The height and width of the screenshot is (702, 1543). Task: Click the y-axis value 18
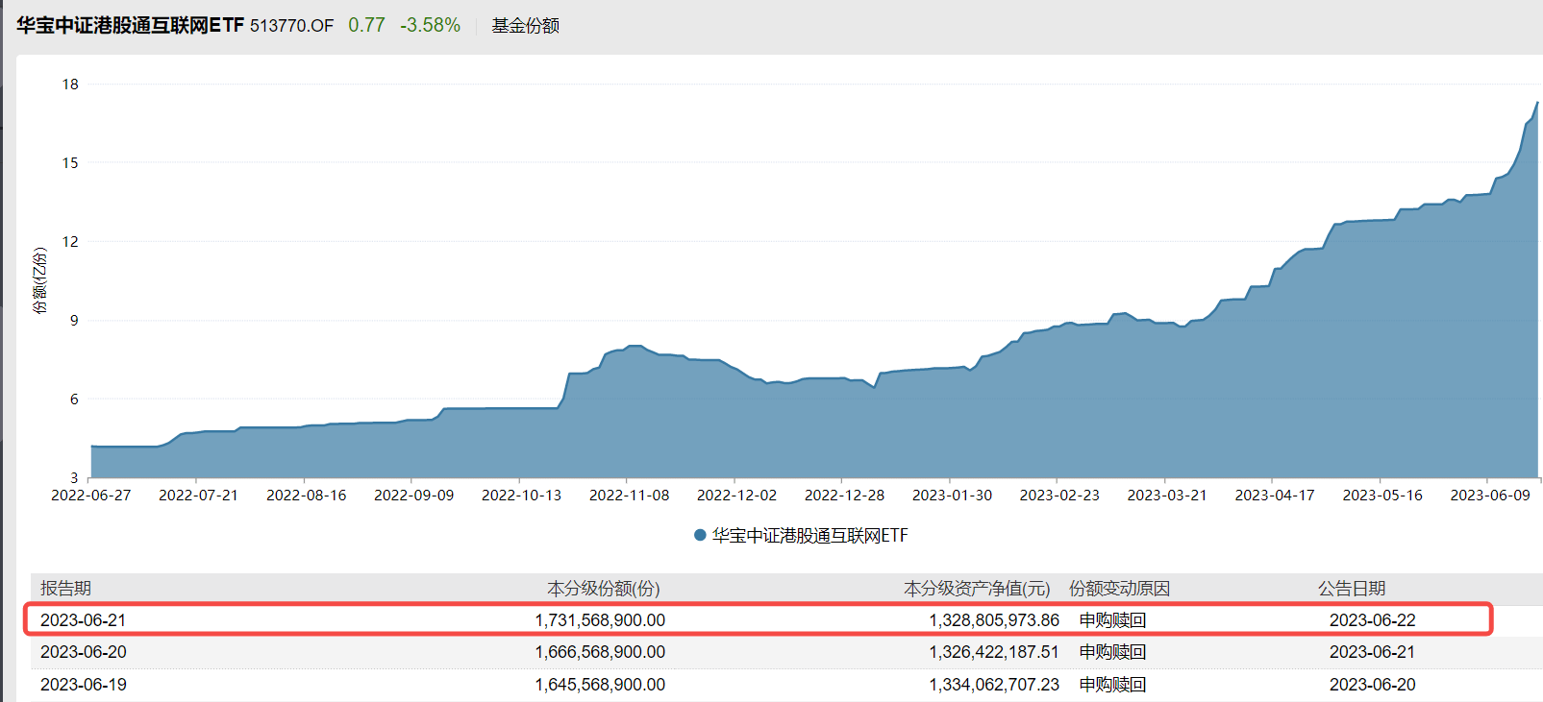70,85
